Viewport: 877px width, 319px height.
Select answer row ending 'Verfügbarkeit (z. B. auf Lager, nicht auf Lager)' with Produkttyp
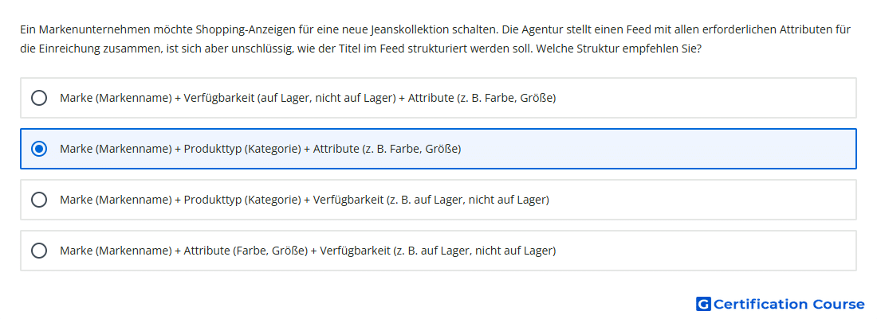coord(438,200)
